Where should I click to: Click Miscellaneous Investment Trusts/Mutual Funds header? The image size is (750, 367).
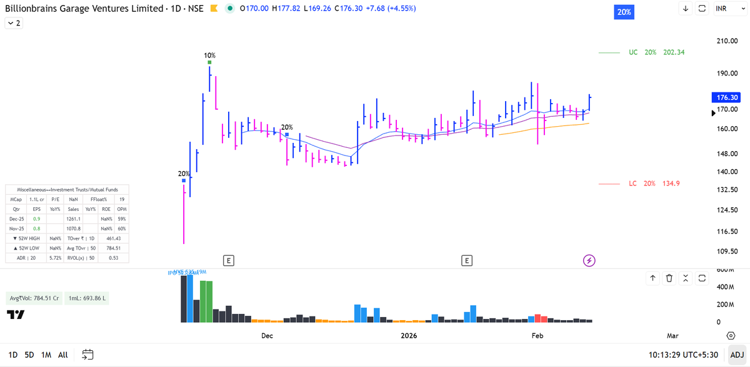tap(67, 189)
